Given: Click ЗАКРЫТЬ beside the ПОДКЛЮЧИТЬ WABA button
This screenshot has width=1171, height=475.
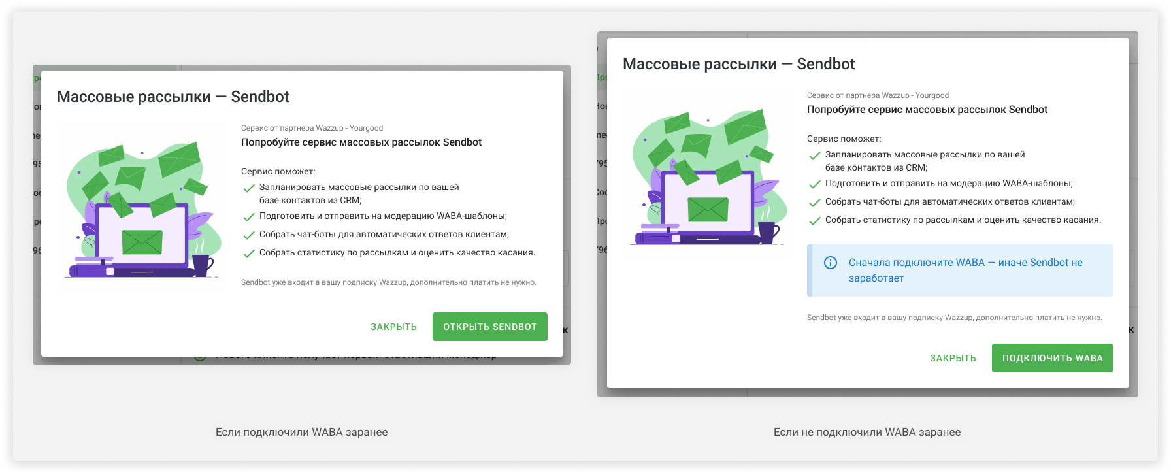Looking at the screenshot, I should 953,358.
